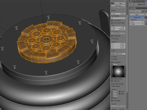Toggle the subdivision option checkbox beside View
The height and width of the screenshot is (110, 147).
146,22
